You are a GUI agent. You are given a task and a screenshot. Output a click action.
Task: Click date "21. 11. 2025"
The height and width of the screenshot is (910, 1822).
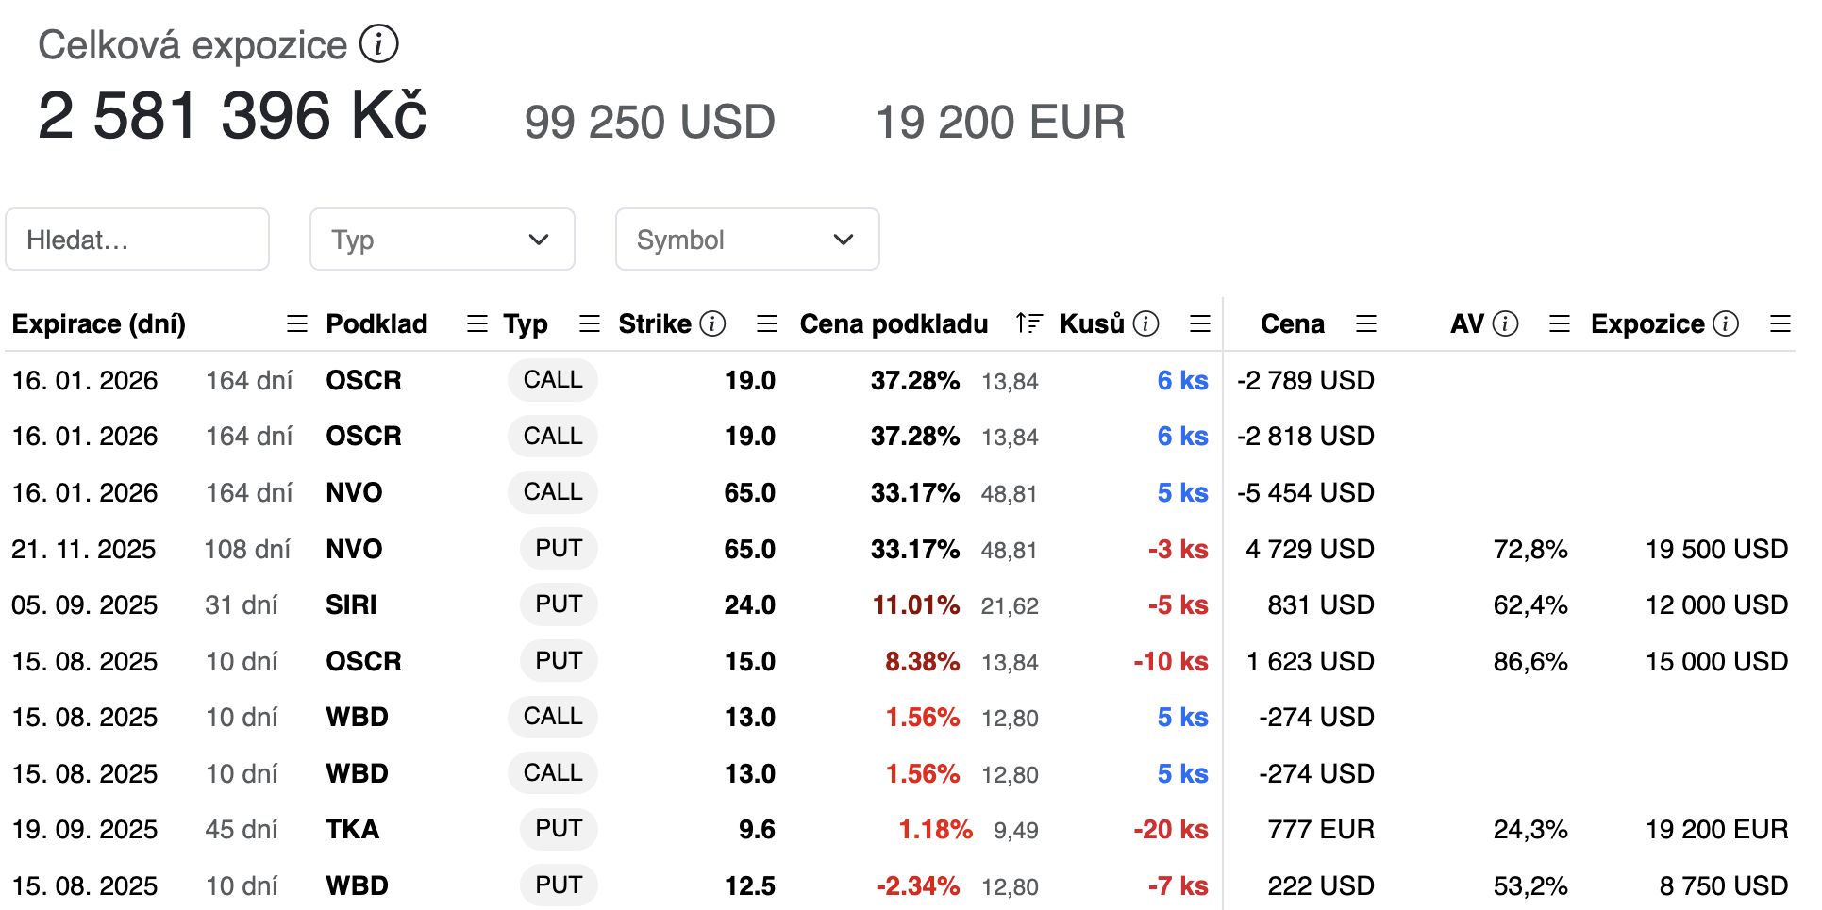pyautogui.click(x=84, y=549)
